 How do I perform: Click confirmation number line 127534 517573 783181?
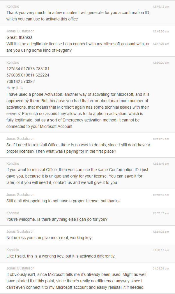[28, 69]
